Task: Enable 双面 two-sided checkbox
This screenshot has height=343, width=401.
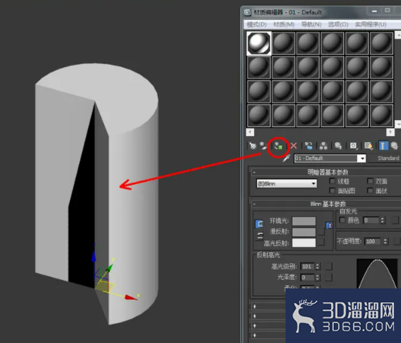Action: (370, 181)
